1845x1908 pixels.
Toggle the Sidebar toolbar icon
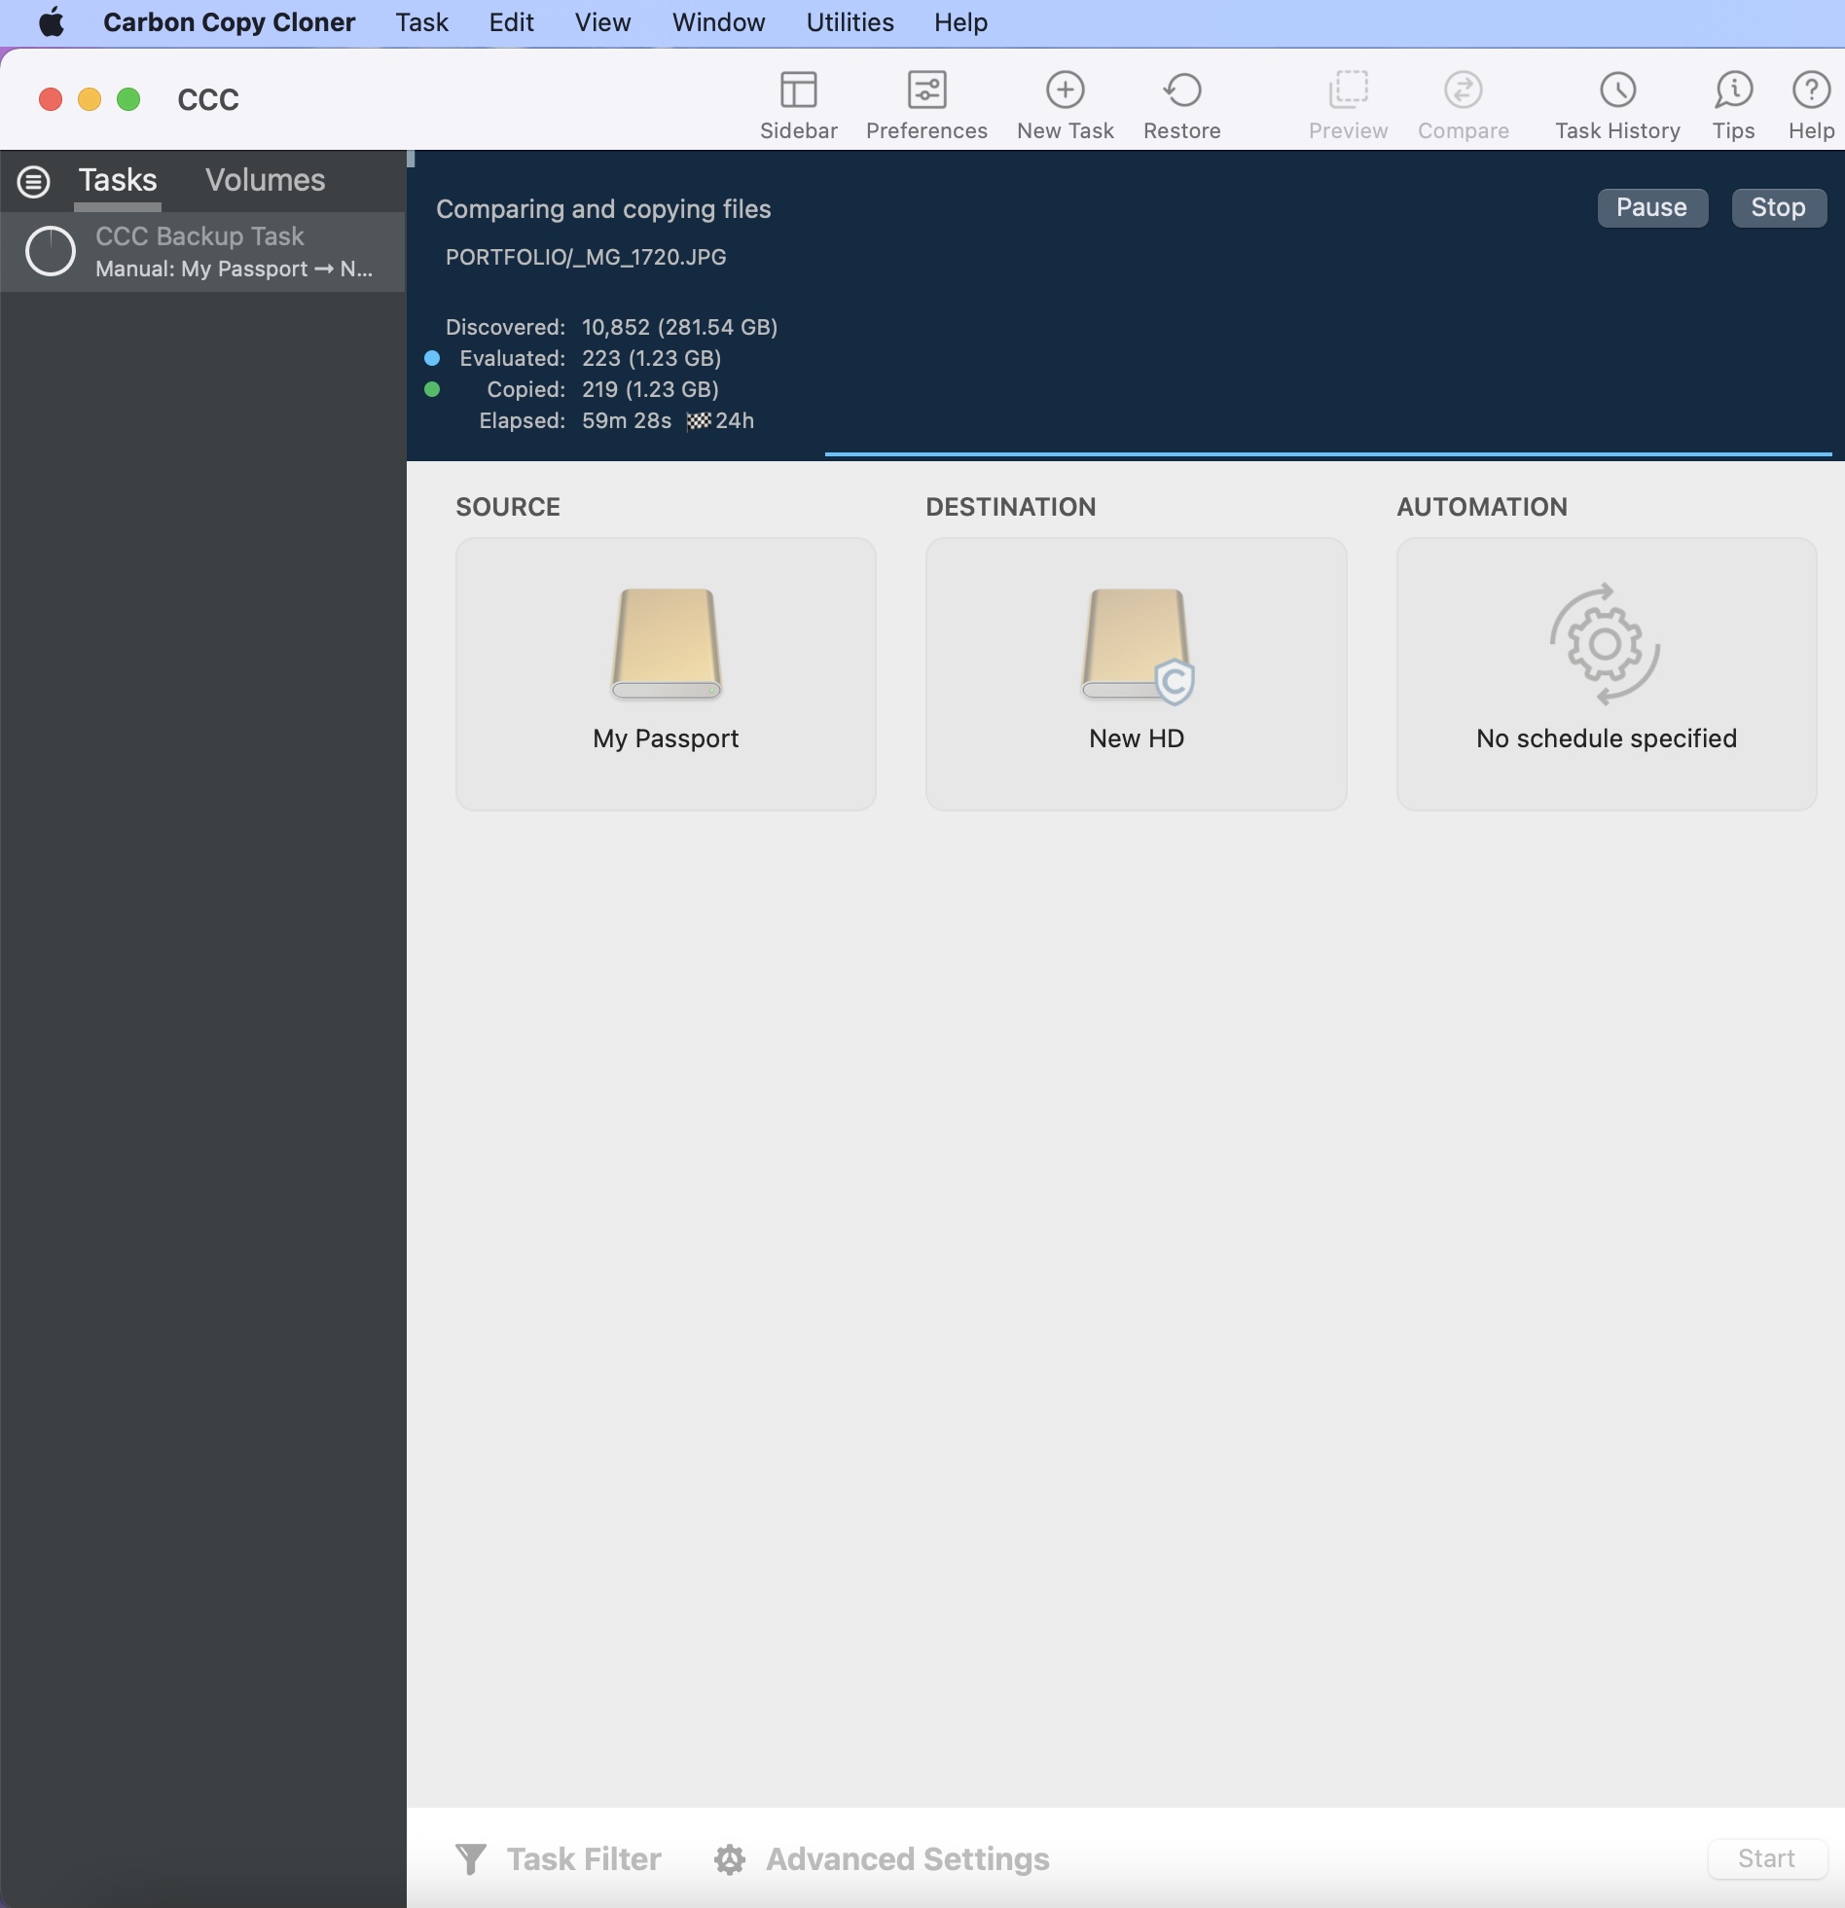[798, 104]
